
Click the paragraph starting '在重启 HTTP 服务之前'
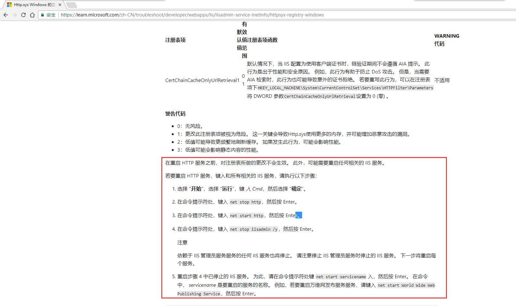[276, 163]
